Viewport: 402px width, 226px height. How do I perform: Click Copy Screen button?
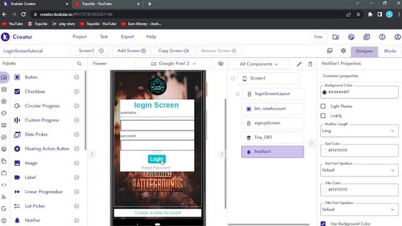[173, 51]
